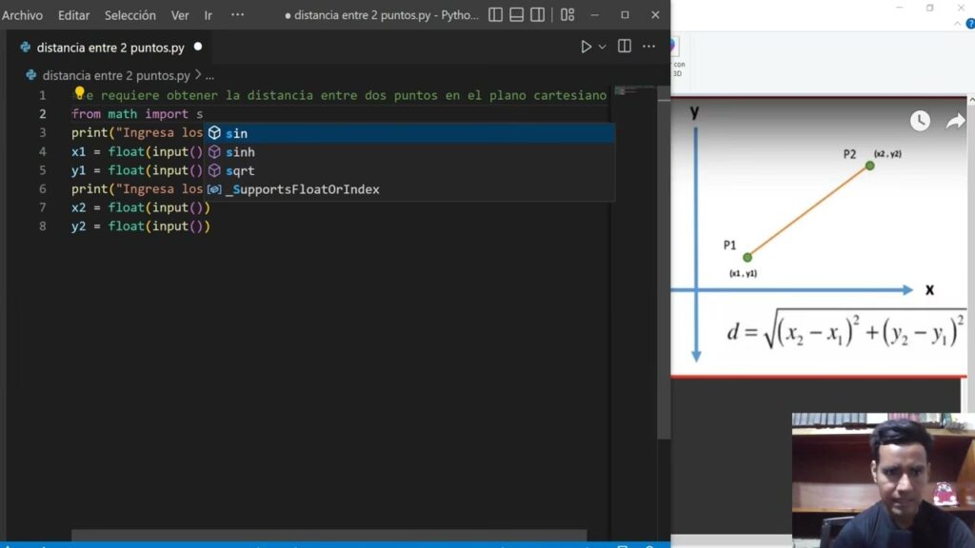Toggle the primary sidebar layout icon
Viewport: 975px width, 548px height.
(495, 15)
